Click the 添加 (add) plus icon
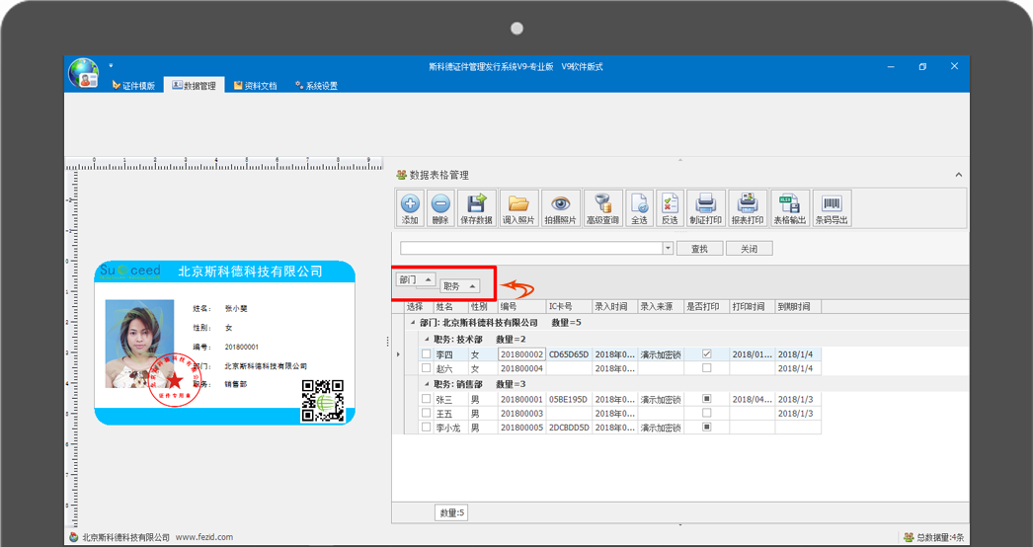1033x547 pixels. tap(410, 203)
